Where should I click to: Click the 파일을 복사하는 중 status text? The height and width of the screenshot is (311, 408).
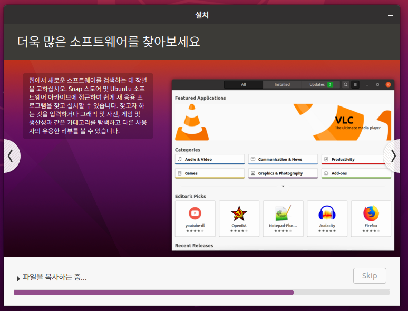pos(55,277)
